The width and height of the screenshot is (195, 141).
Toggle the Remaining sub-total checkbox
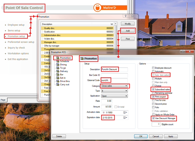153,93
